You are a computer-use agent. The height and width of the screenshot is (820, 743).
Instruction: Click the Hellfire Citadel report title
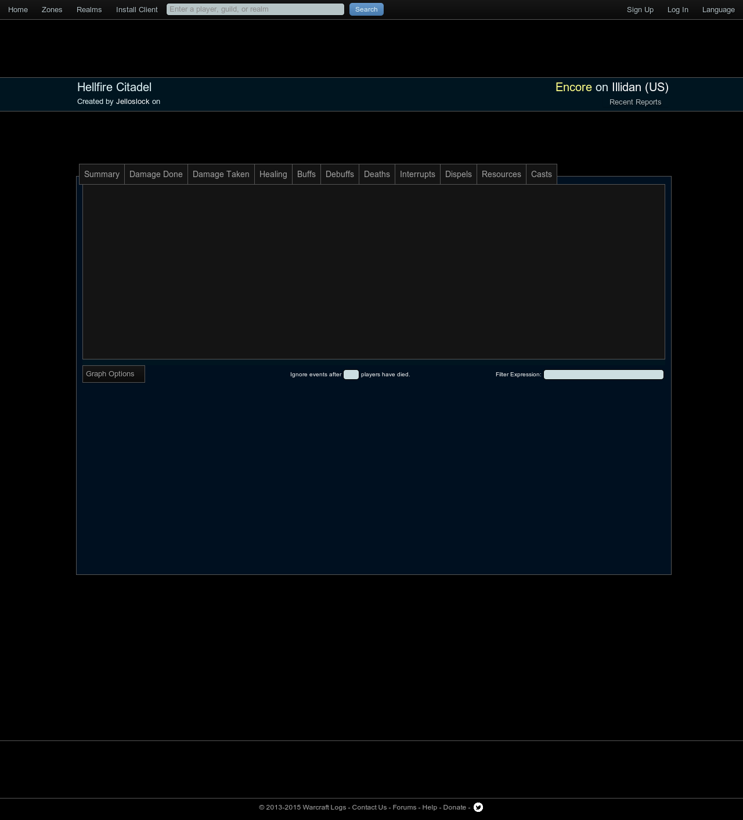point(114,87)
